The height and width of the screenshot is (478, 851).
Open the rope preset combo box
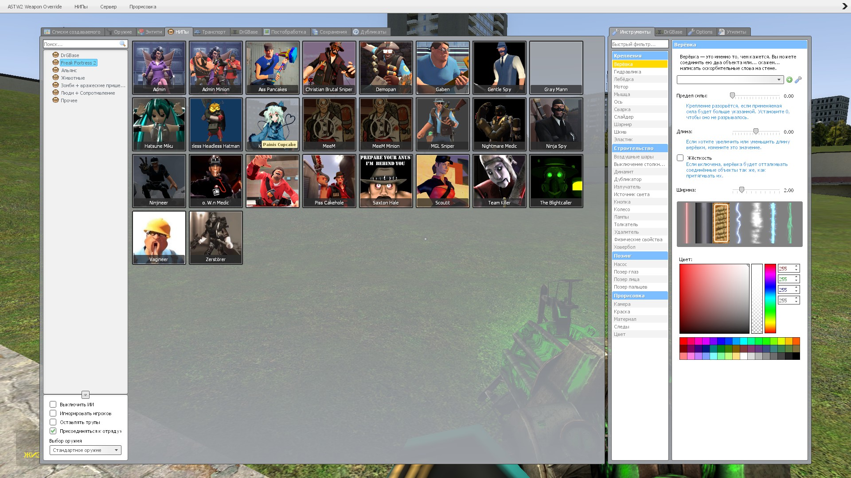click(x=730, y=80)
